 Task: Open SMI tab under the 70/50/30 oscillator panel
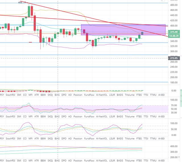(x=19, y=117)
